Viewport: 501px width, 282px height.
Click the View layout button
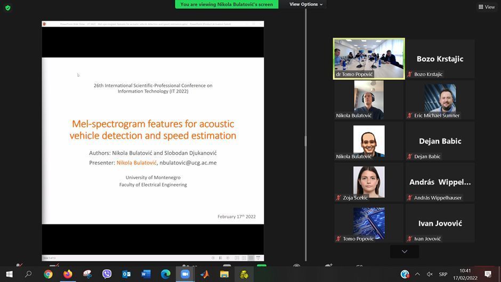coord(487,7)
